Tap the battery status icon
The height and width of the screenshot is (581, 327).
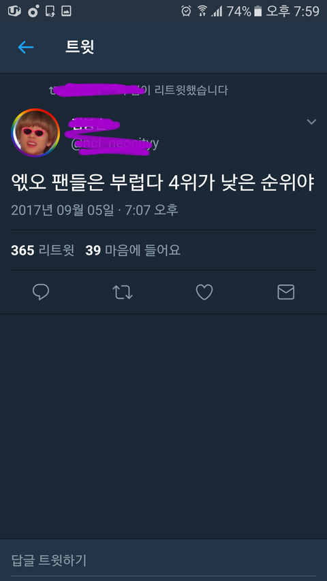258,11
